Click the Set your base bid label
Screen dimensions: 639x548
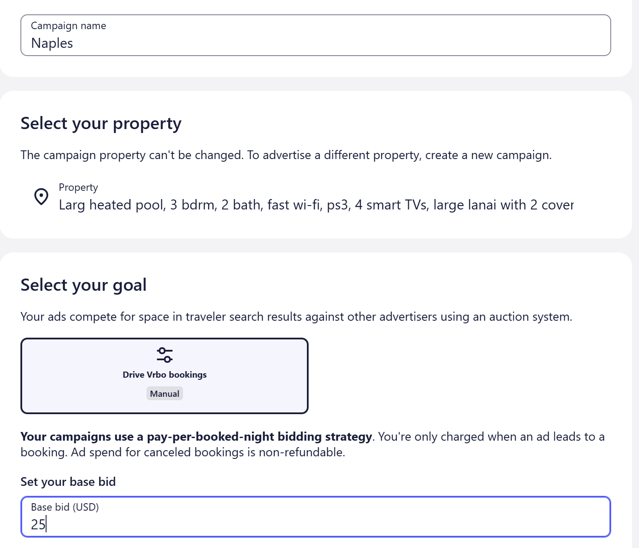click(68, 482)
